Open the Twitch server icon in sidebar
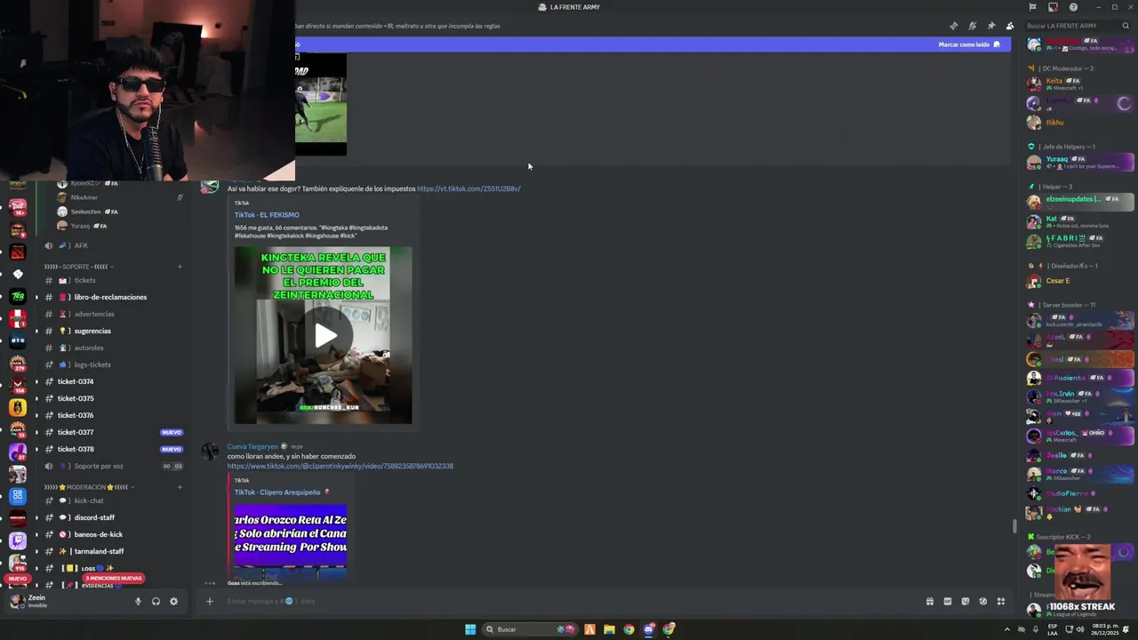The image size is (1138, 640). click(18, 540)
